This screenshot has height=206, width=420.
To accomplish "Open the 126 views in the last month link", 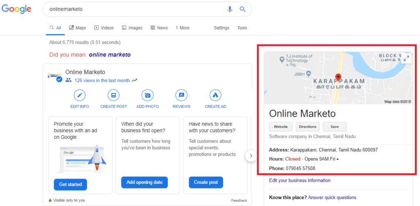I will click(102, 80).
